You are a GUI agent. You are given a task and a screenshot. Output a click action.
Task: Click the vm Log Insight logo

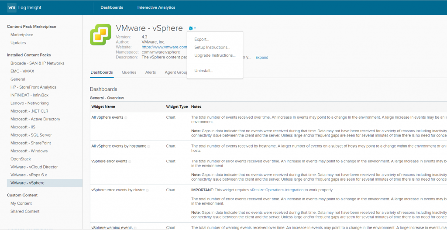24,8
